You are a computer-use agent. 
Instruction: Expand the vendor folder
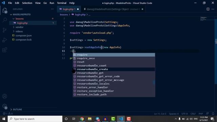(19, 27)
